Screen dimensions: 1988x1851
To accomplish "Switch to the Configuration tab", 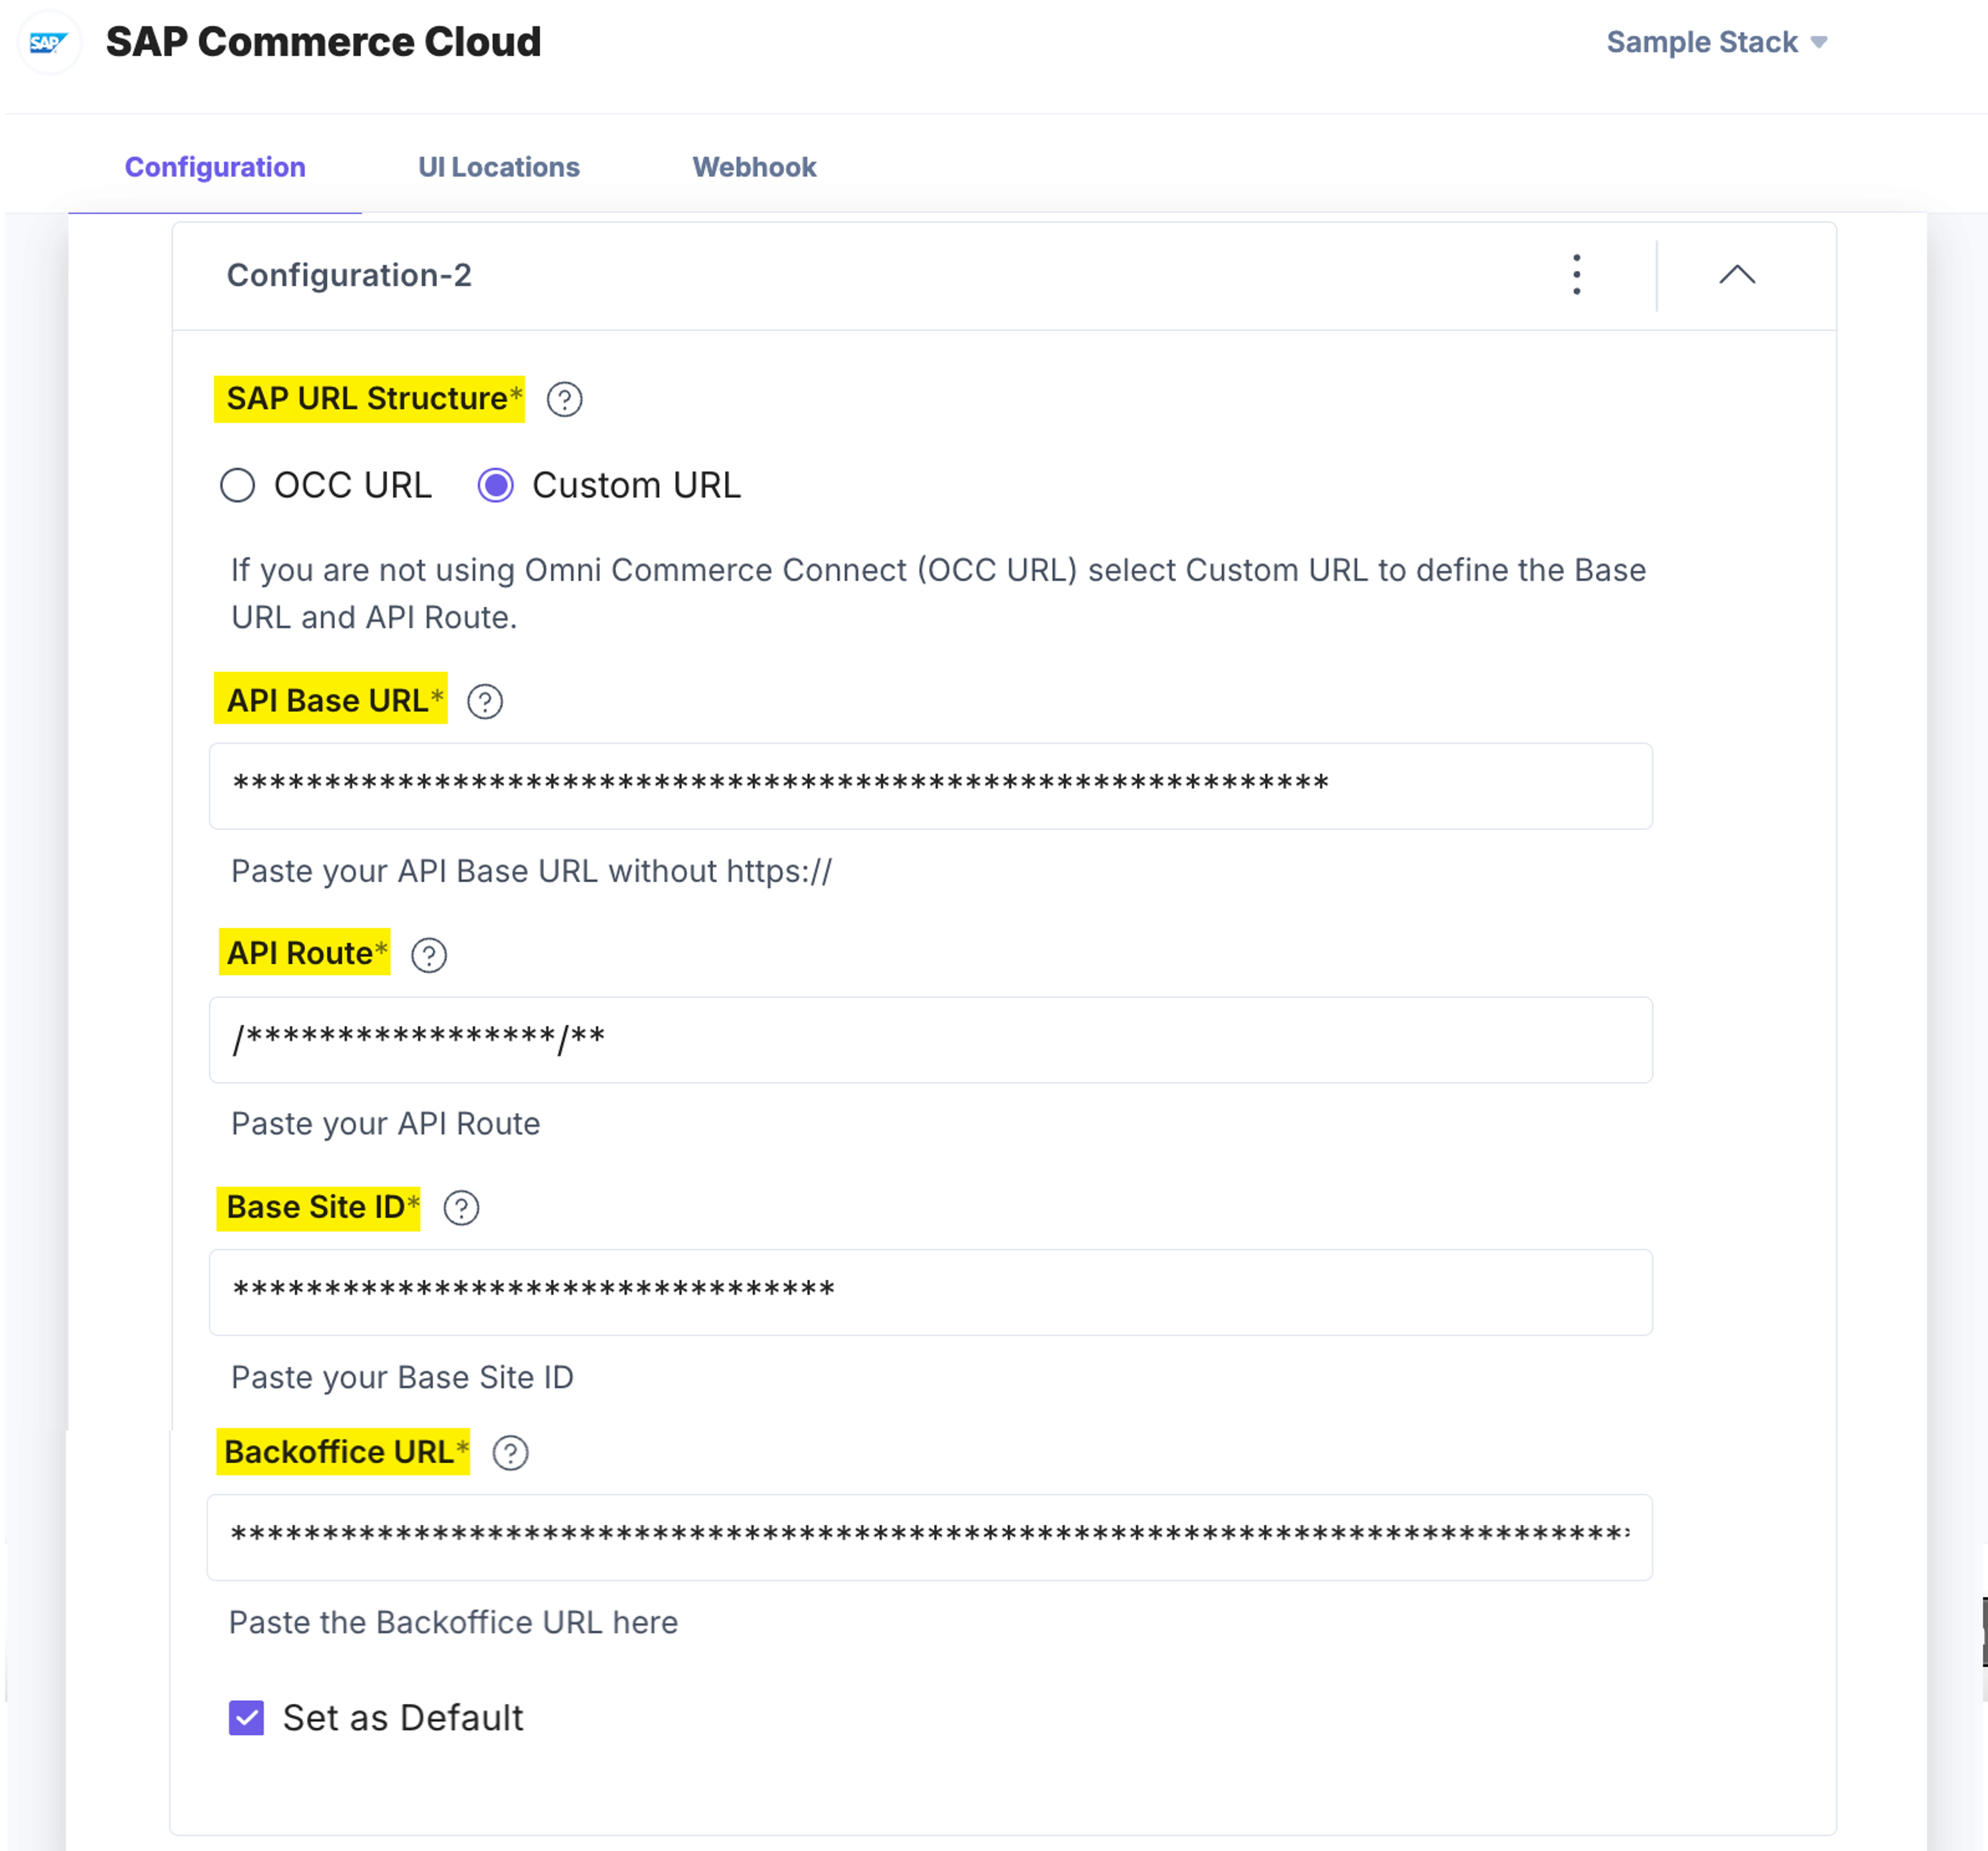I will point(215,167).
